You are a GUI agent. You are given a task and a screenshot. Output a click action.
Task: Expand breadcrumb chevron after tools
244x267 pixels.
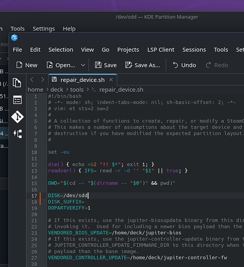point(88,89)
